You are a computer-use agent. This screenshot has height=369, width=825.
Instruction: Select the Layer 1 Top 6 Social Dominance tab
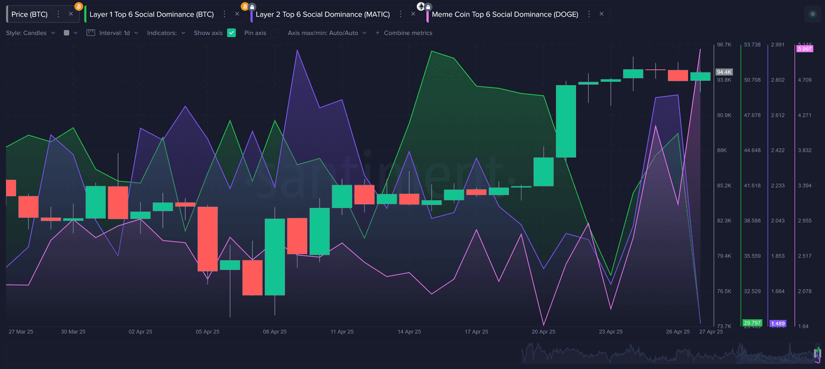[x=151, y=15]
